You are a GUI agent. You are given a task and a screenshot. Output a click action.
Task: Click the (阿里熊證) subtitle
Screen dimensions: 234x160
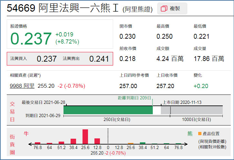pyautogui.click(x=137, y=9)
